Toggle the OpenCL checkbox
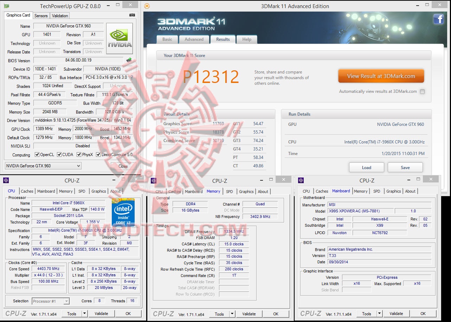The image size is (451, 322). (37, 155)
